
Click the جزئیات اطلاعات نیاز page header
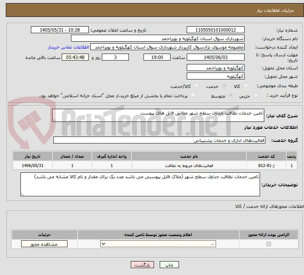pos(275,10)
